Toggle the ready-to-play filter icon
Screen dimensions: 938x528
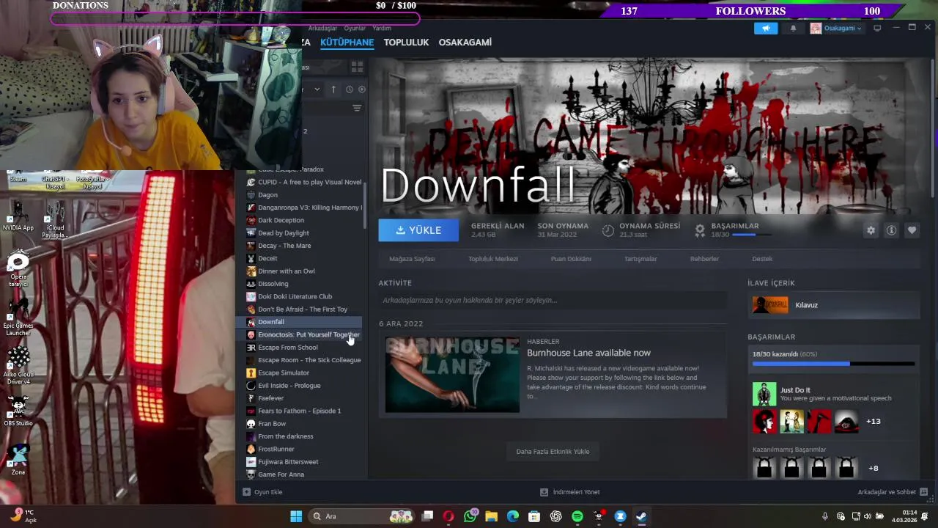coord(361,89)
